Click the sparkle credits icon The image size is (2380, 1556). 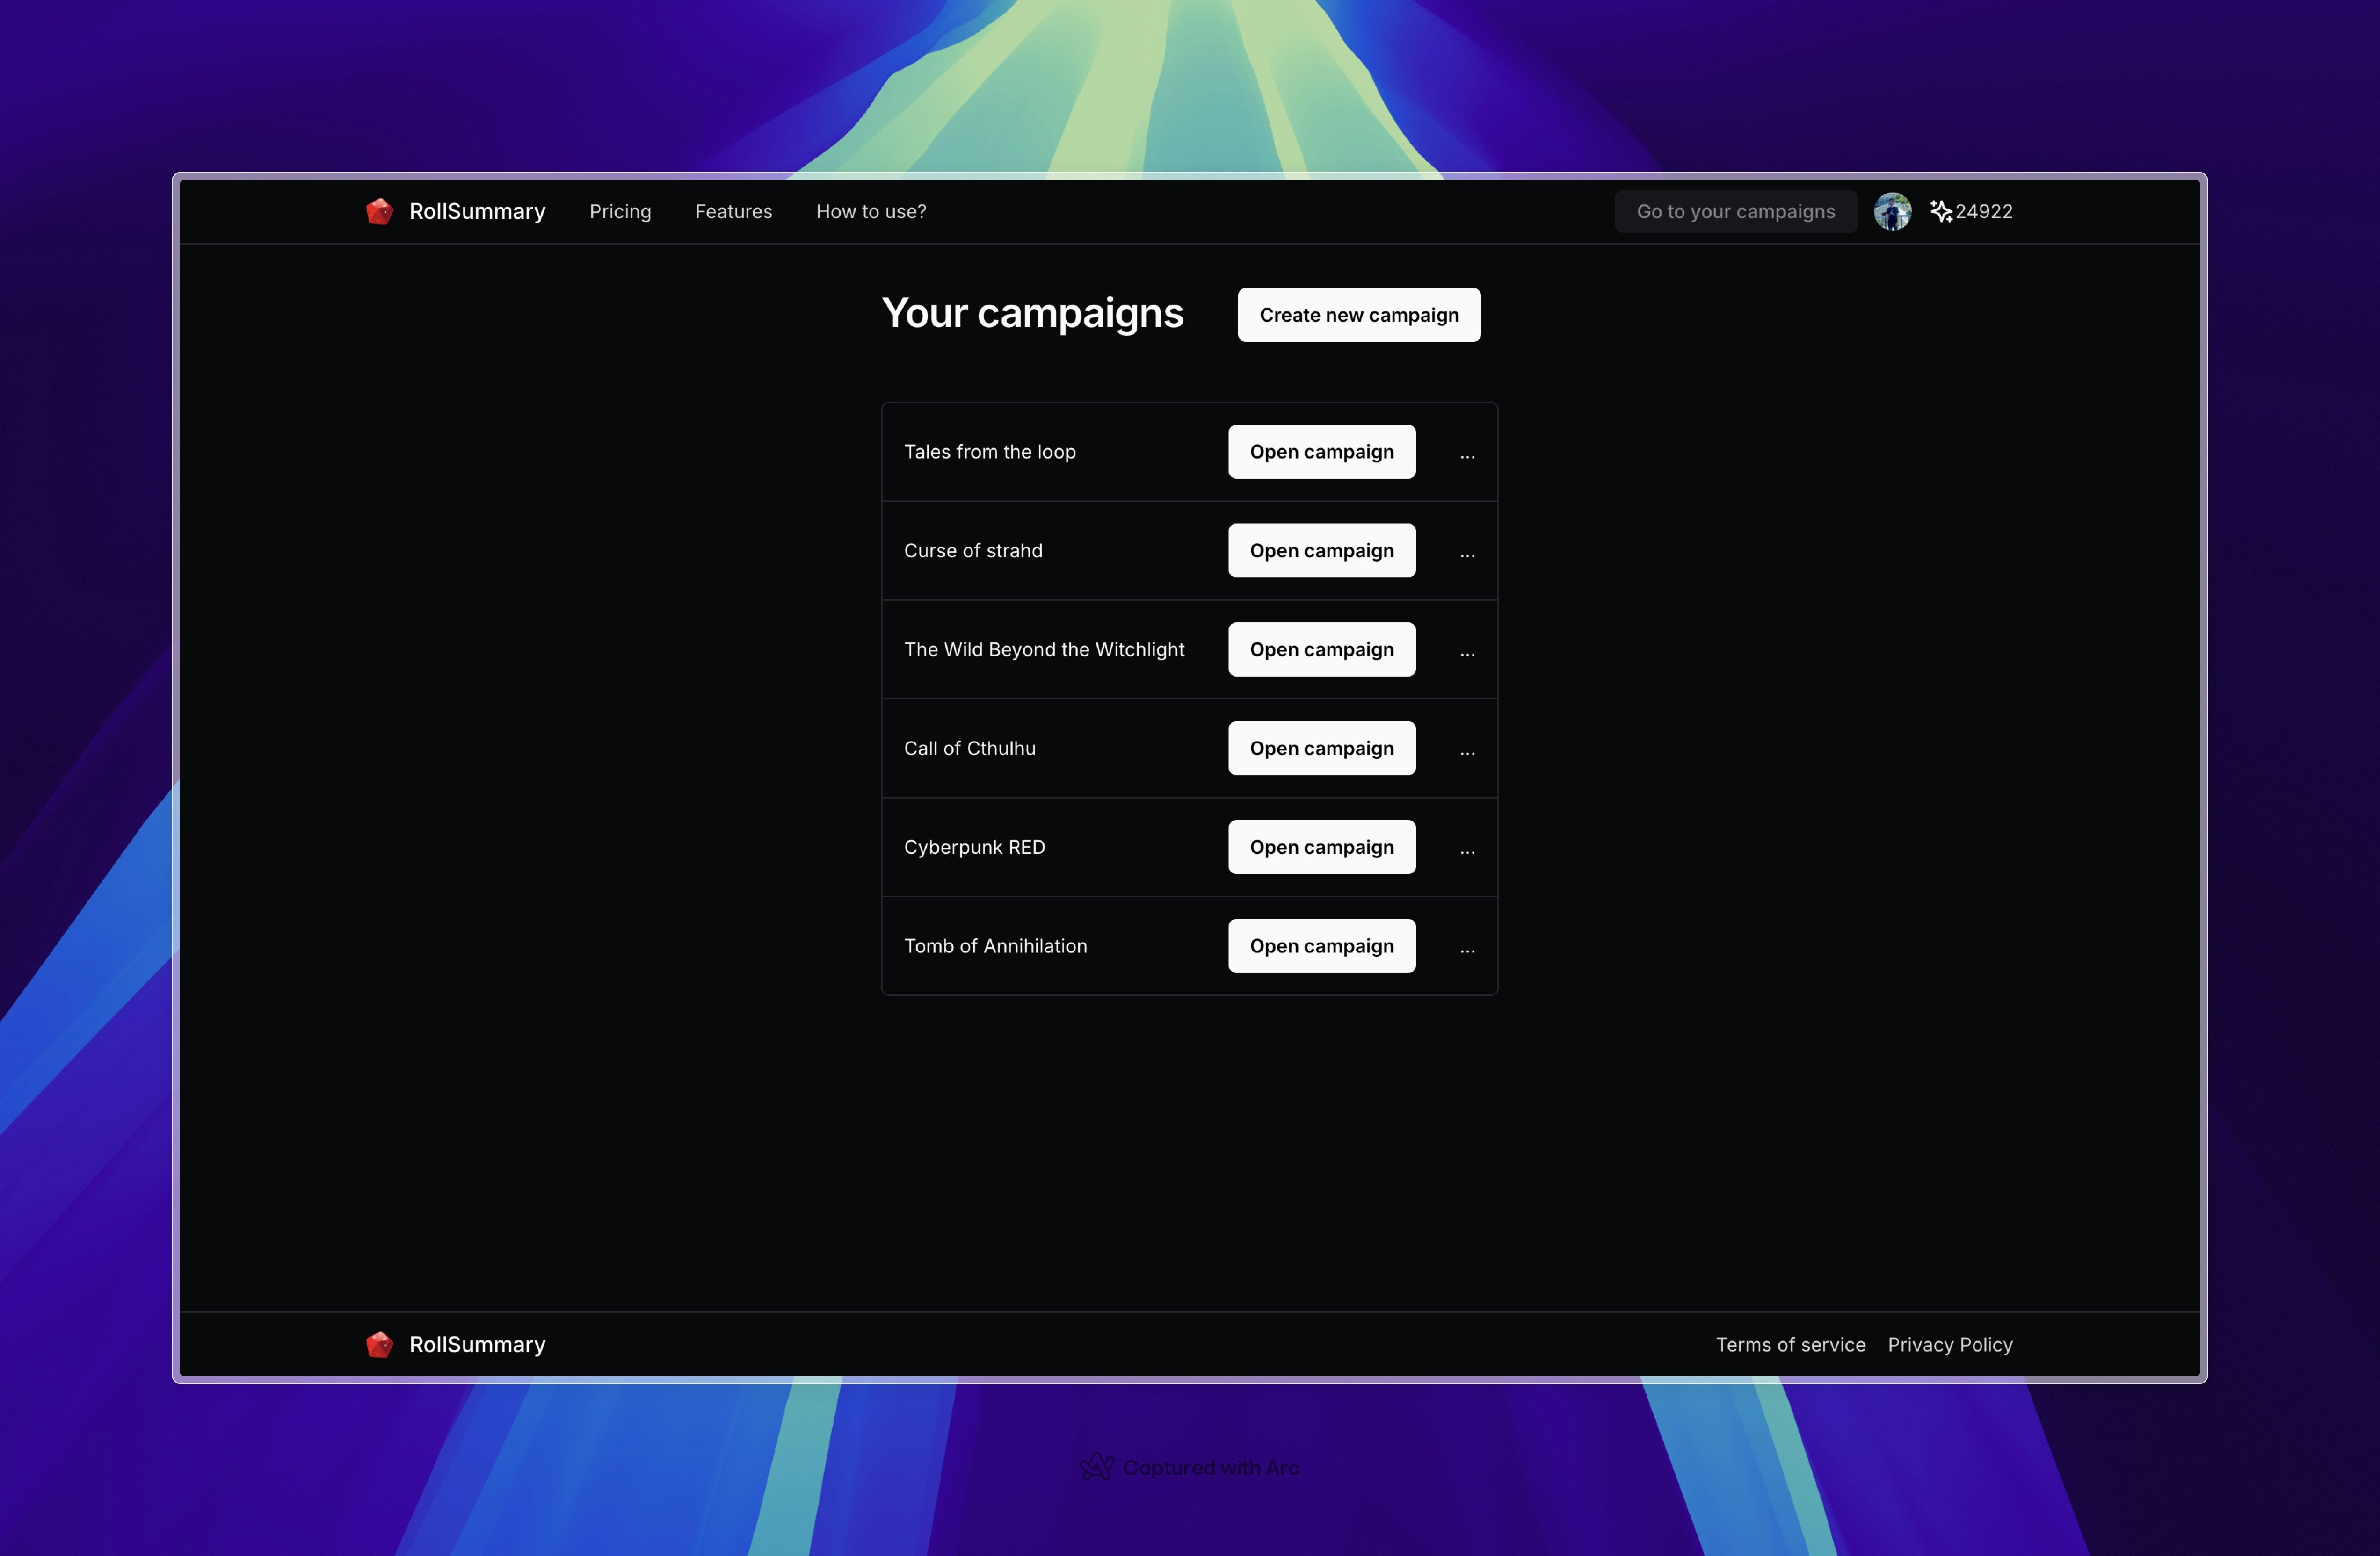point(1940,211)
